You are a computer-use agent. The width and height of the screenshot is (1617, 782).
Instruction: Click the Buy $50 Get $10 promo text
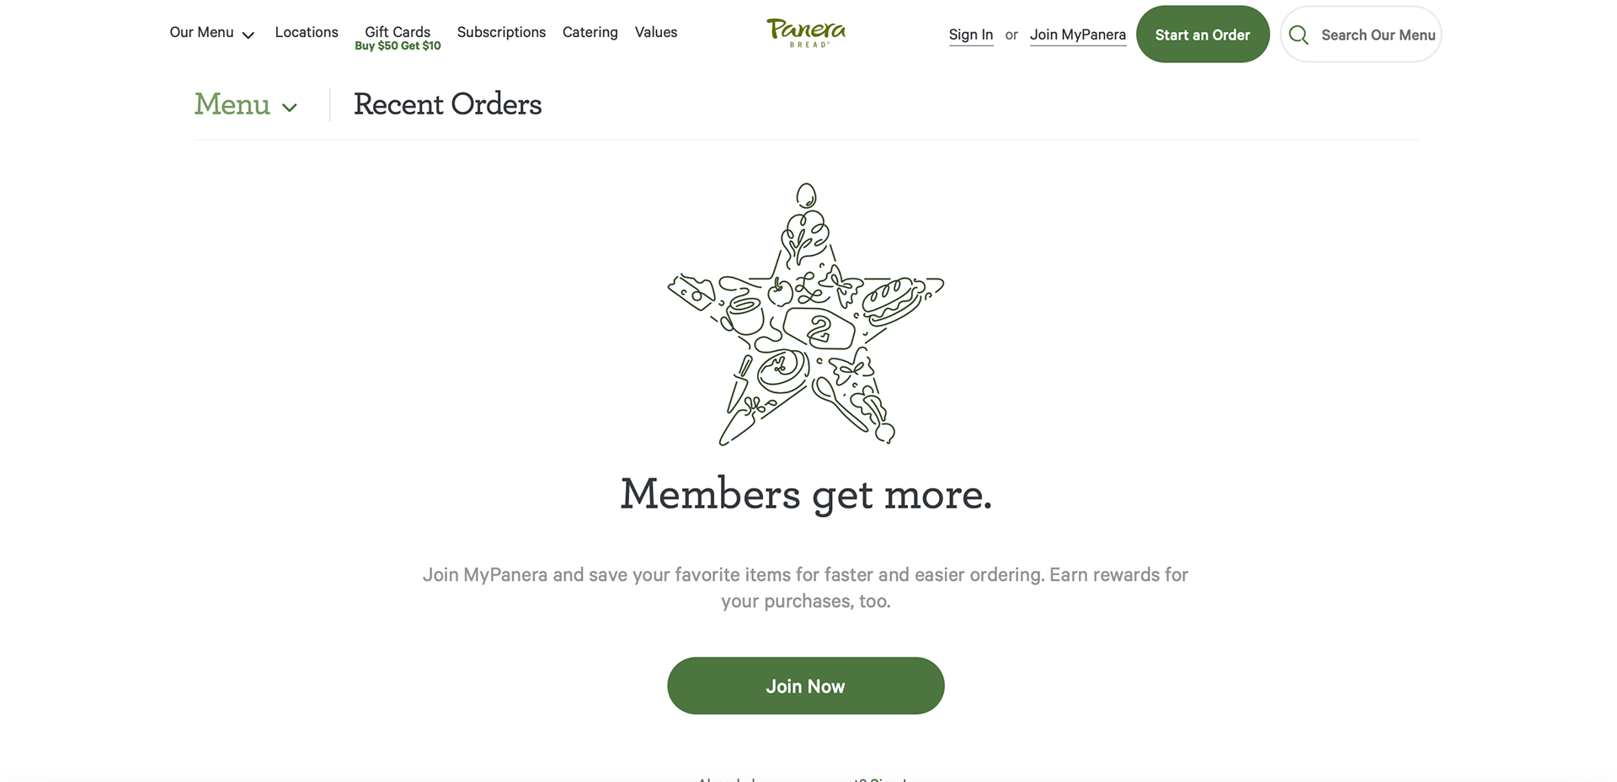click(398, 46)
